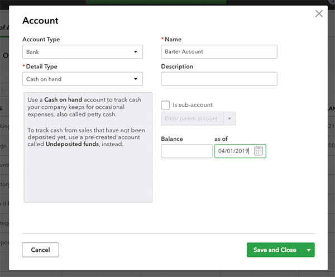Click the green Save and Close button
335x277 pixels.
274,250
